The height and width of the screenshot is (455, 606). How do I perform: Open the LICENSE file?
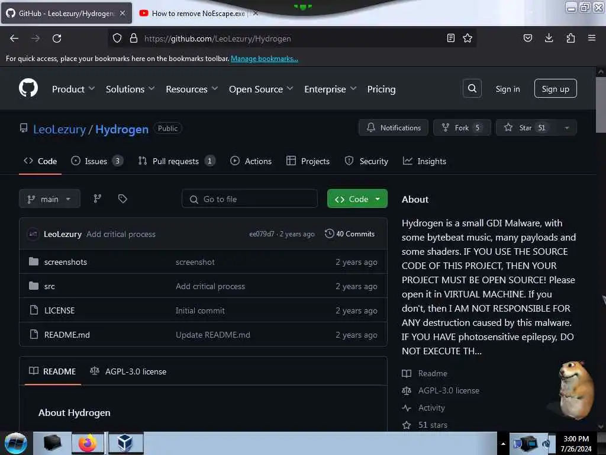tap(59, 310)
